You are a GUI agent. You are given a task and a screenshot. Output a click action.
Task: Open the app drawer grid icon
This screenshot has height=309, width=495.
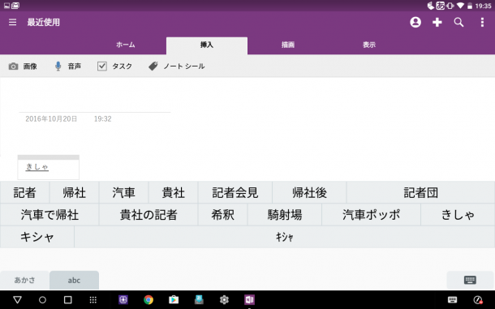click(x=93, y=300)
